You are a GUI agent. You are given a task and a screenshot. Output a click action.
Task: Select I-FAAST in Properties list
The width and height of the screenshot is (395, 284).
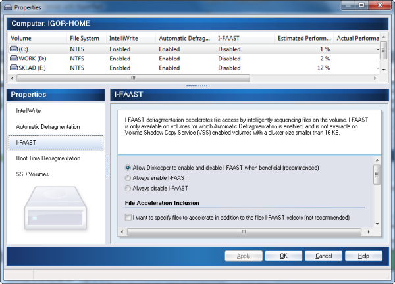tap(56, 143)
